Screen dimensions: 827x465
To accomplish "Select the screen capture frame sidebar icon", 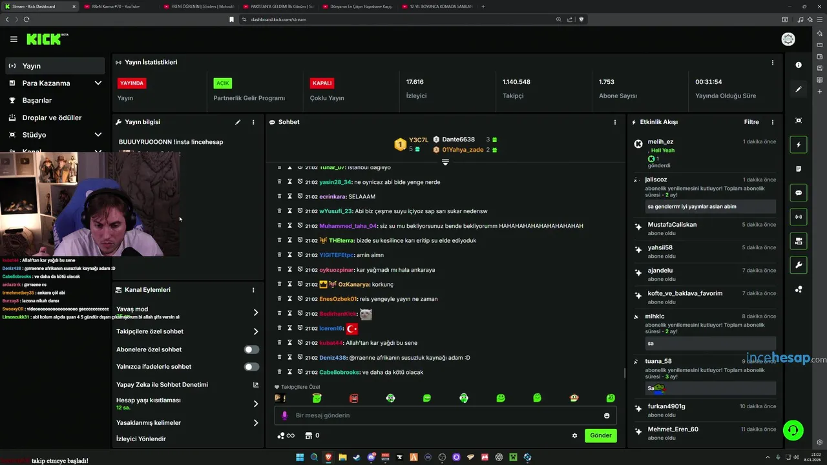I will click(799, 121).
